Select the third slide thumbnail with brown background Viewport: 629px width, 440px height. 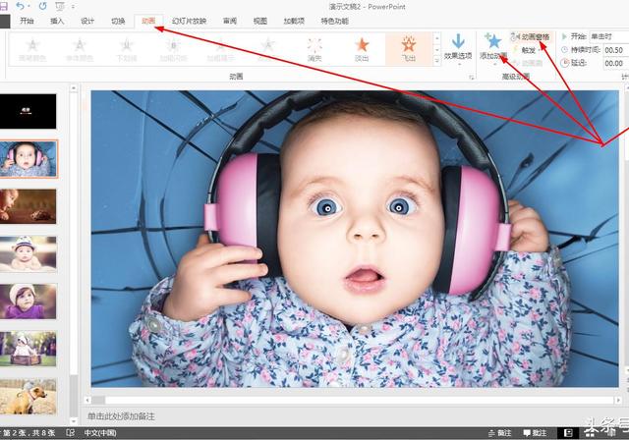[29, 206]
